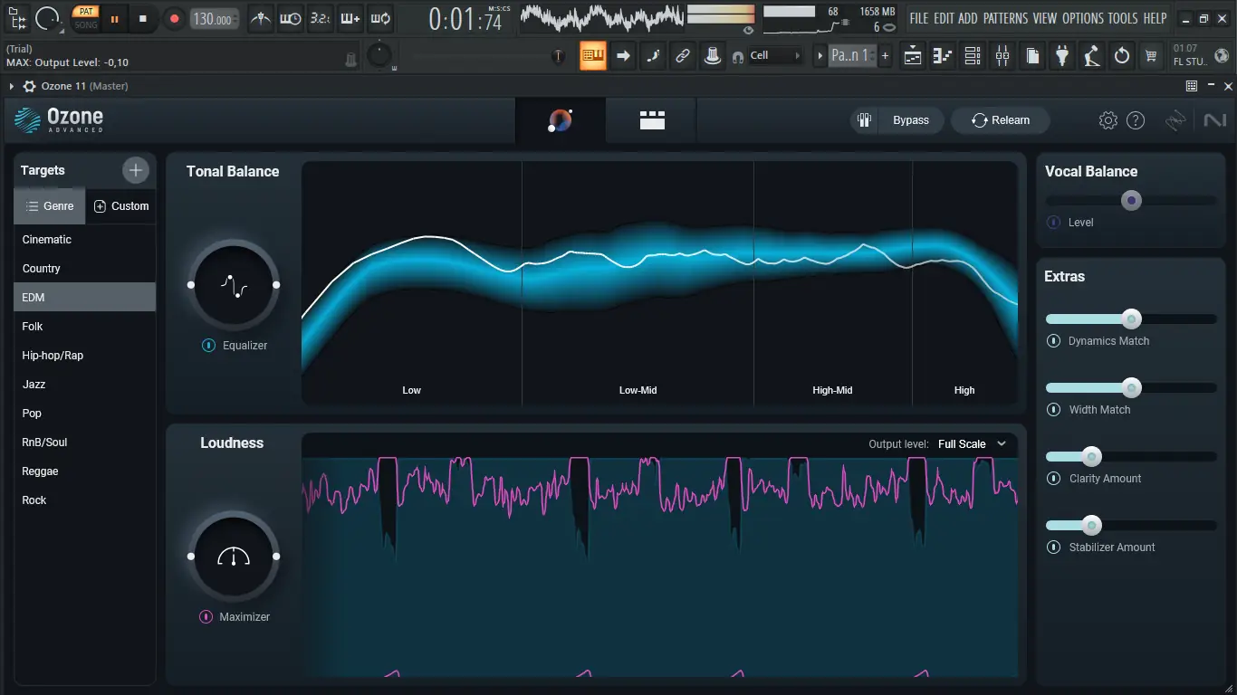The width and height of the screenshot is (1237, 695).
Task: Click the undo history circular arrow icon
Action: pyautogui.click(x=1122, y=56)
